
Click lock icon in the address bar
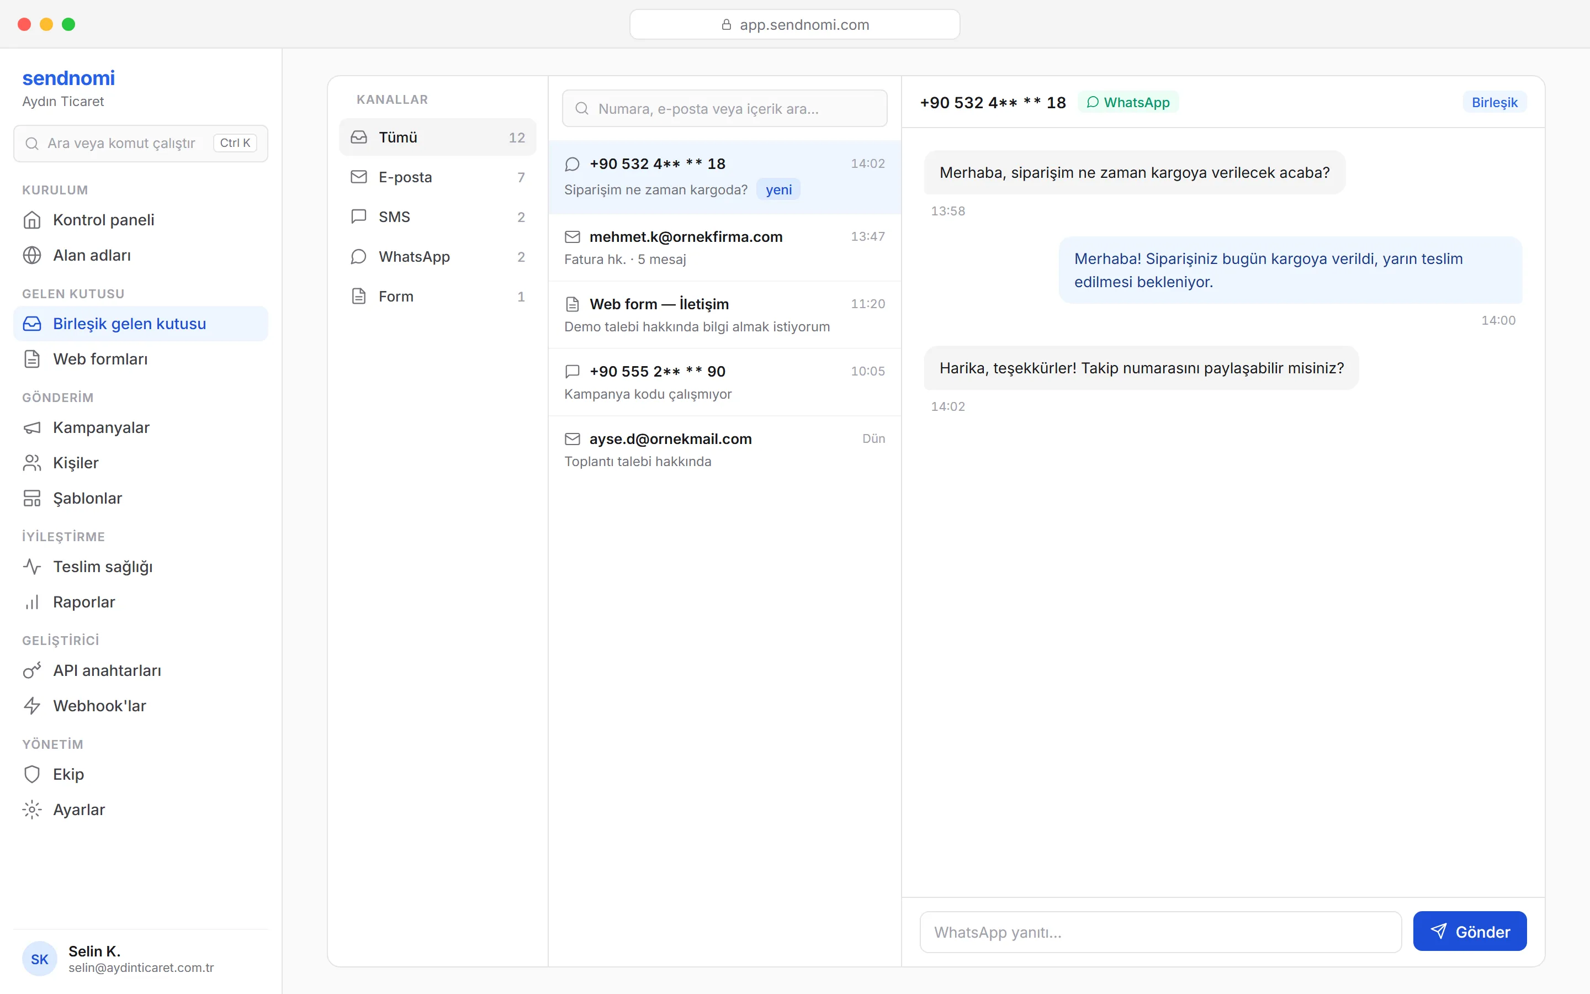(726, 25)
